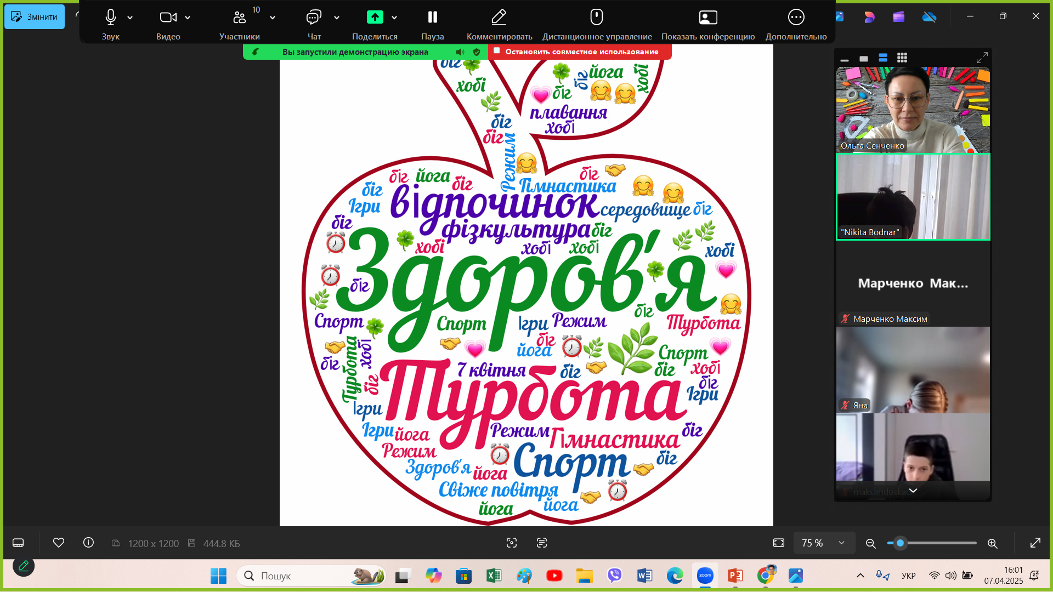Open Viber from the taskbar
Image resolution: width=1053 pixels, height=592 pixels.
click(614, 576)
